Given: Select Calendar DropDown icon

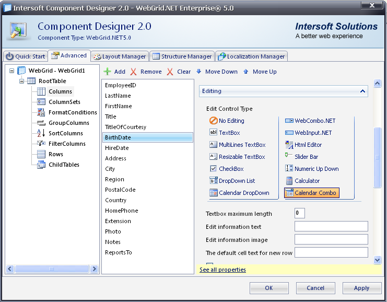Looking at the screenshot, I should pos(214,193).
